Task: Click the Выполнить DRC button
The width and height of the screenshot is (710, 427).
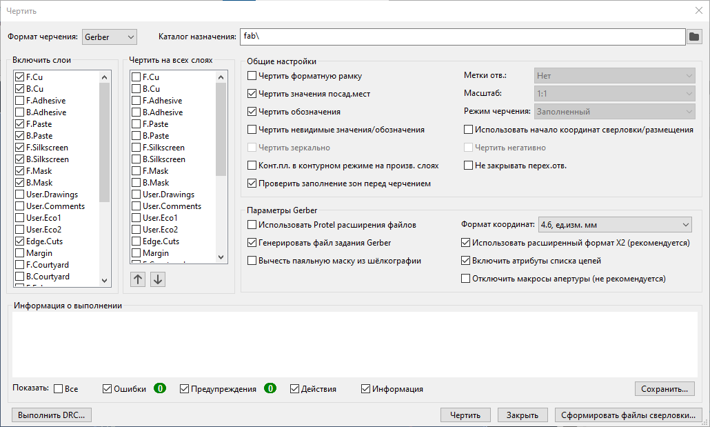Action: coord(52,415)
